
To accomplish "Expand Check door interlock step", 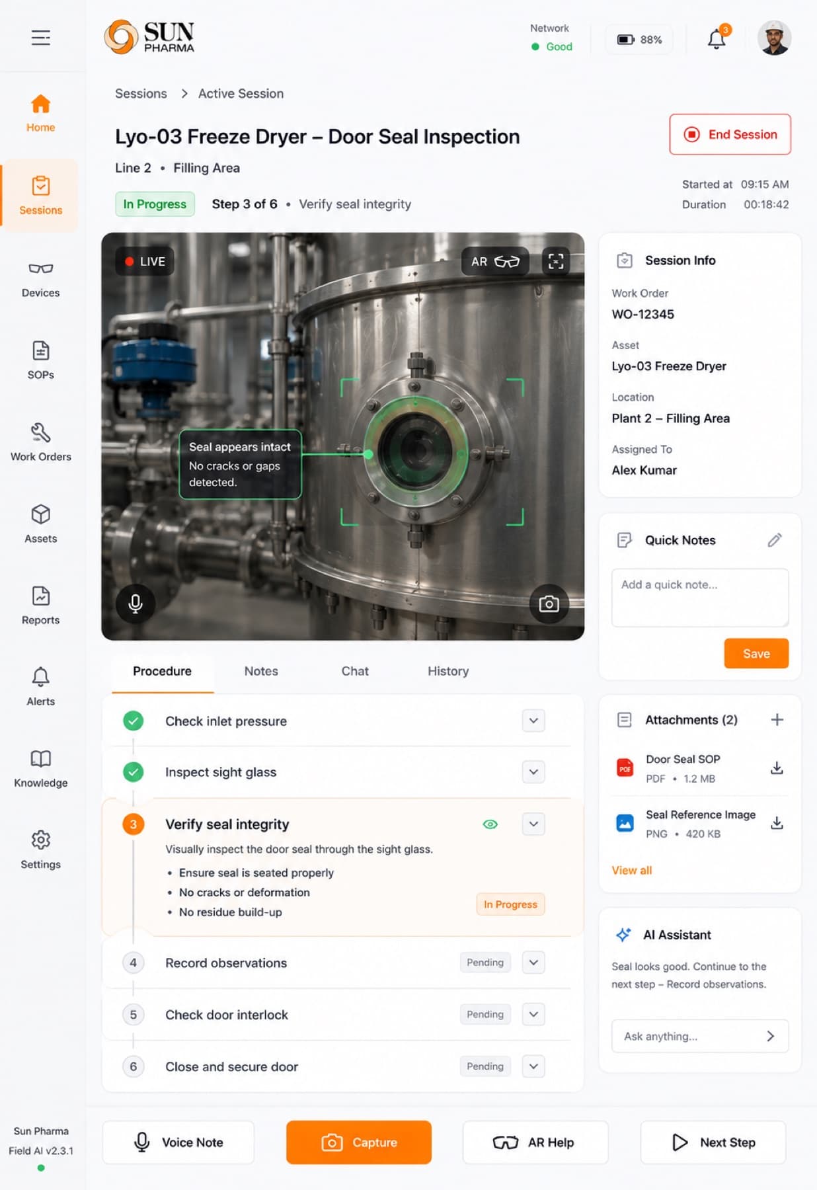I will click(x=533, y=1014).
